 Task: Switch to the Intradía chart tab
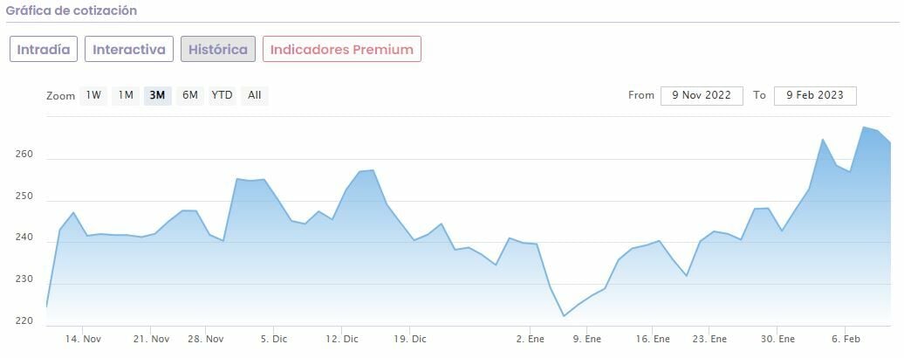tap(45, 49)
